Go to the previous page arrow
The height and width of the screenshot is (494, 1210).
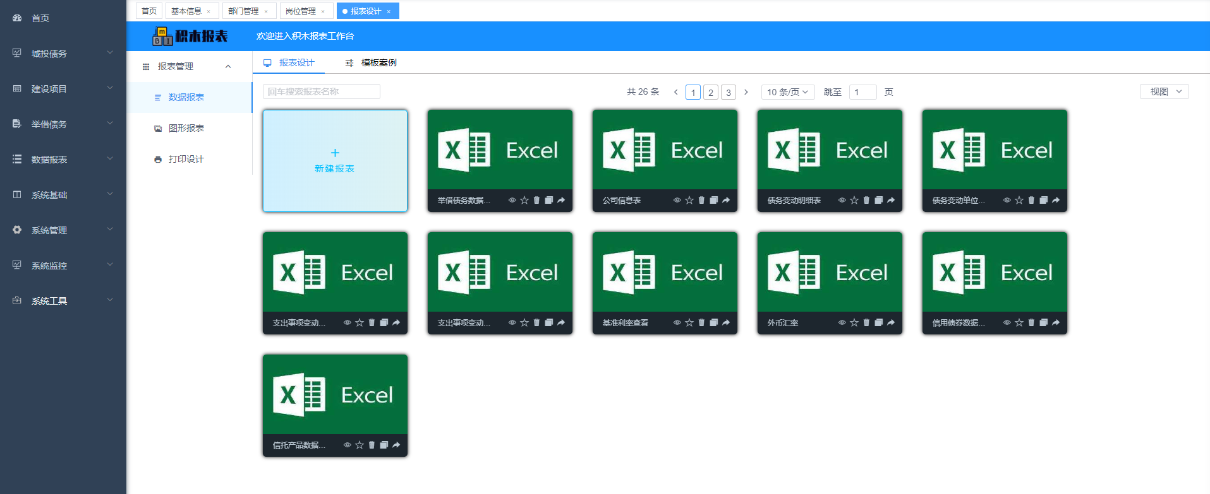[675, 92]
